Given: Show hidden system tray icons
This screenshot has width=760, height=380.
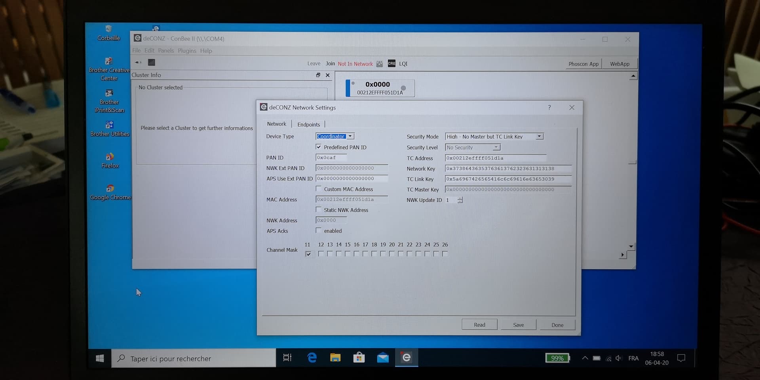Looking at the screenshot, I should click(585, 358).
